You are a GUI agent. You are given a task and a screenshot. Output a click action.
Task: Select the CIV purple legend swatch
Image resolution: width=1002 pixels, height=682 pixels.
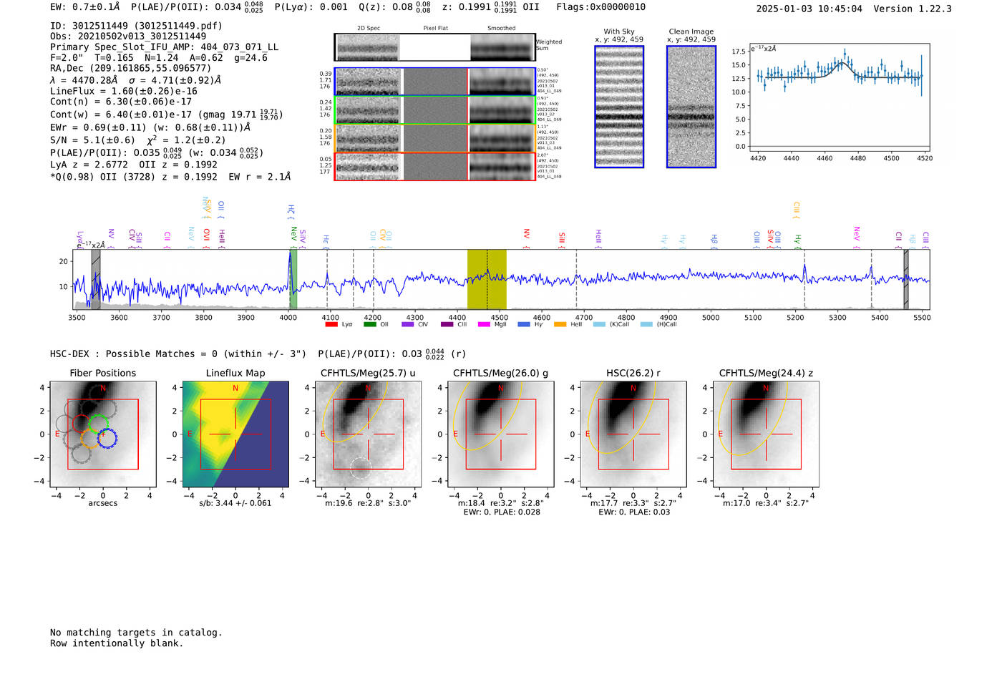408,324
